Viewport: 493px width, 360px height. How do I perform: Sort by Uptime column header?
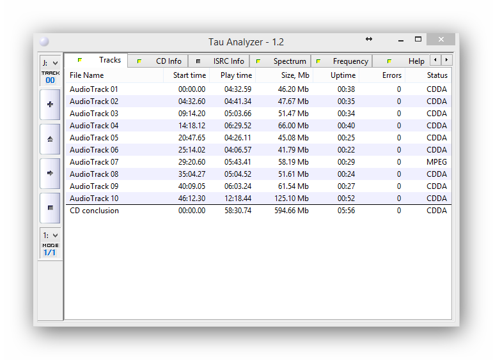336,75
